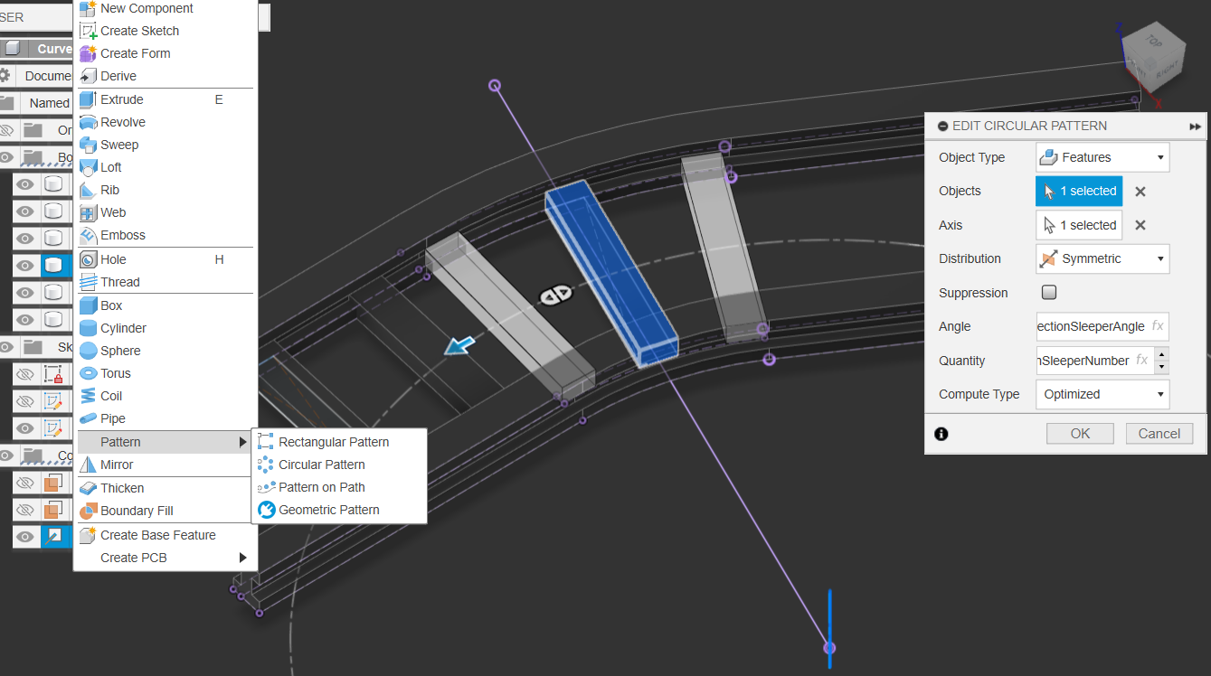Viewport: 1211px width, 676px height.
Task: Click the TOP face of the ViewCube
Action: pos(1154,41)
